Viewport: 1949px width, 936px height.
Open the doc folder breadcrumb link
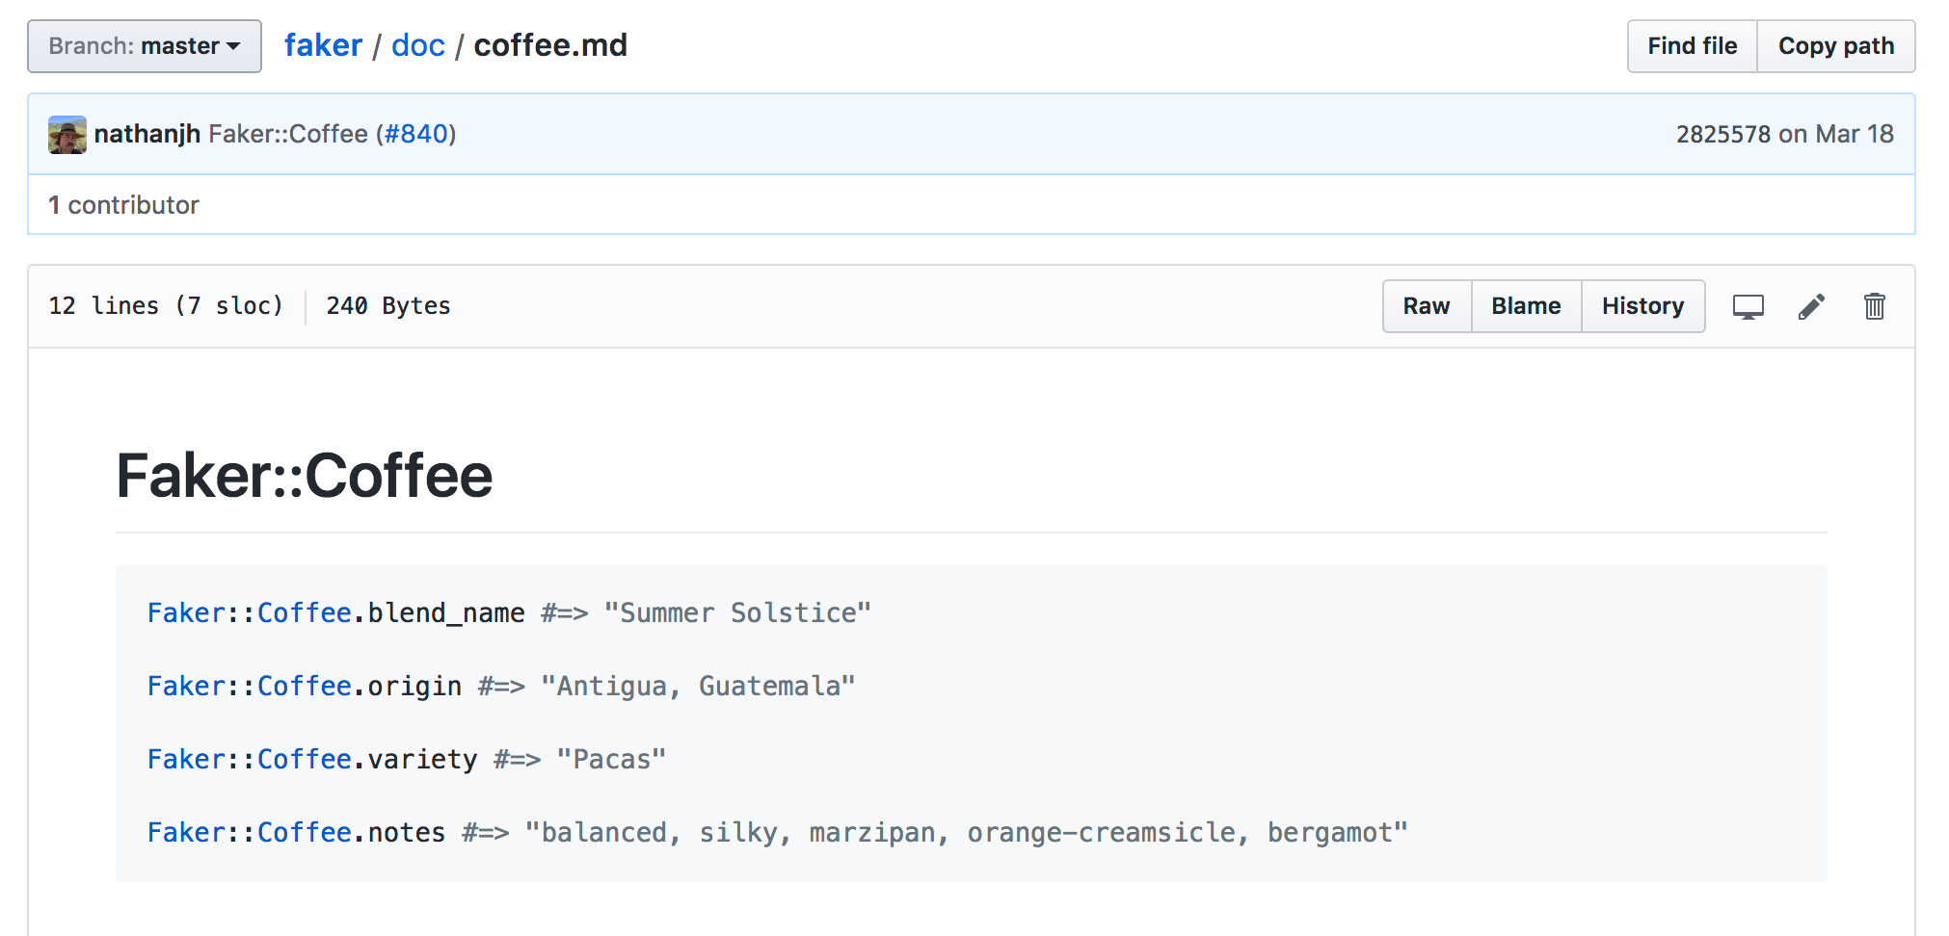click(x=418, y=45)
